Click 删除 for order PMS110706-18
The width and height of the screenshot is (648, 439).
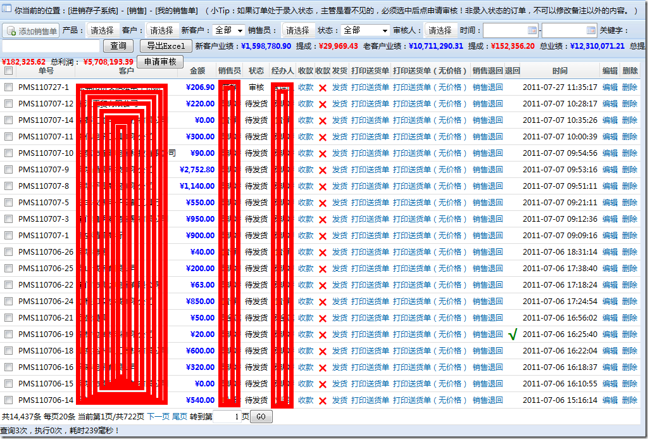pyautogui.click(x=630, y=350)
